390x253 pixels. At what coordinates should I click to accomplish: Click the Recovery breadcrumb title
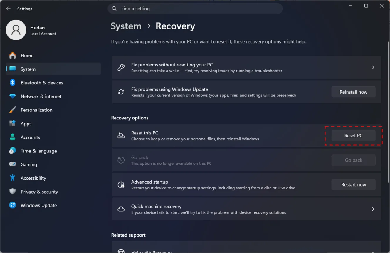(x=175, y=26)
